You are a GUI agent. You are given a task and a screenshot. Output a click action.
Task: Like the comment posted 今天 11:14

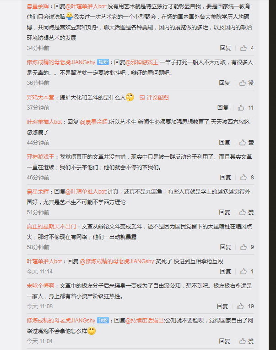click(x=247, y=271)
